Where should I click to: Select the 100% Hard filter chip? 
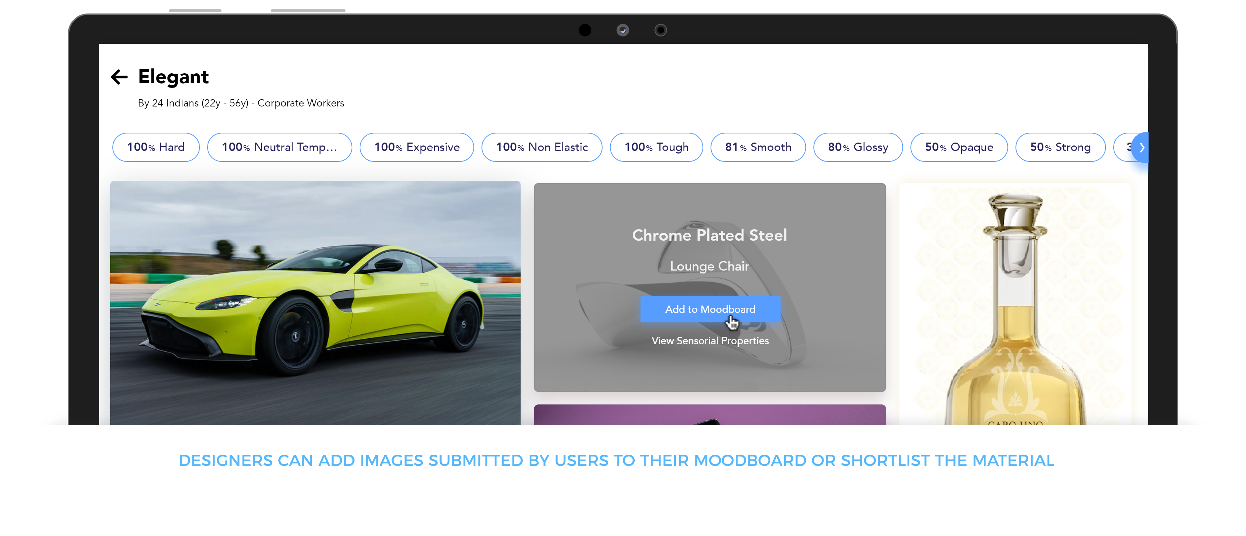click(x=156, y=147)
